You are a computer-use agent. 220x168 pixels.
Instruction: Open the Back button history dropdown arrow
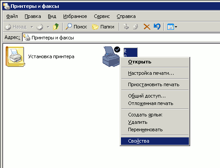click(x=32, y=27)
